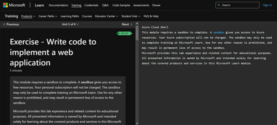The image size is (277, 125).
Task: Click the "5 minutes" duration text
Action: (x=16, y=70)
